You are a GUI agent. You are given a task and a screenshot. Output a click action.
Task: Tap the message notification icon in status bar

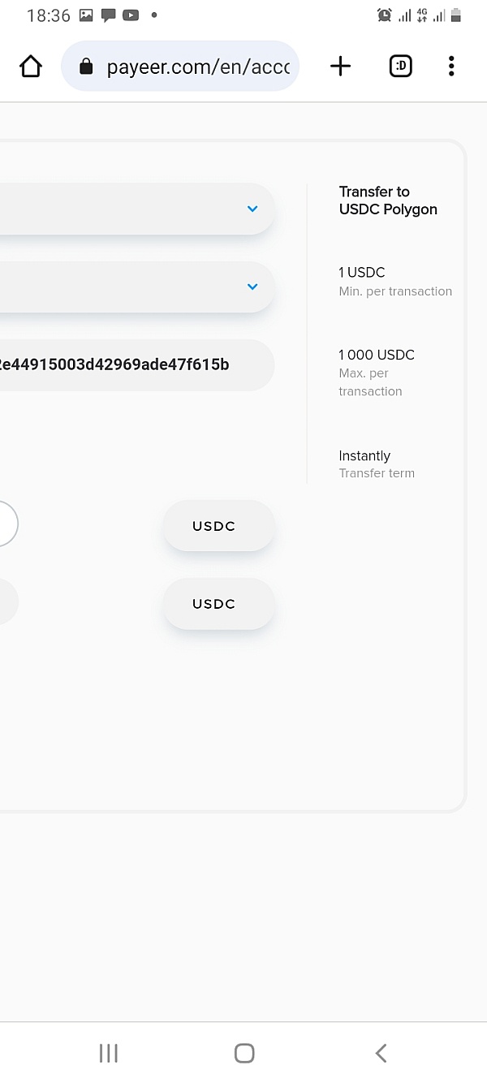[108, 15]
